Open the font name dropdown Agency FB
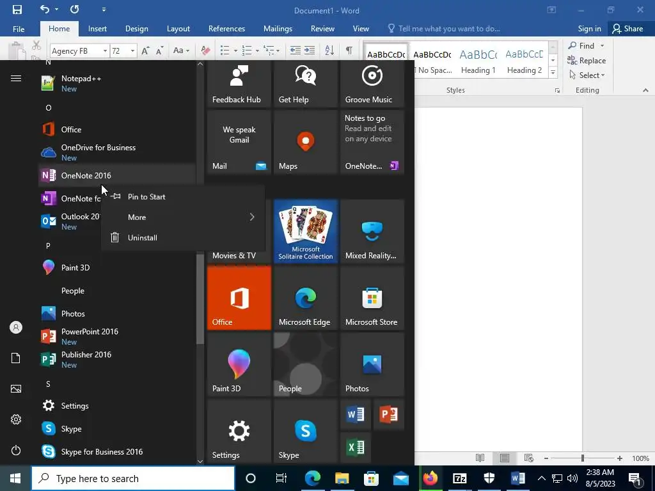The width and height of the screenshot is (655, 491). tap(105, 51)
